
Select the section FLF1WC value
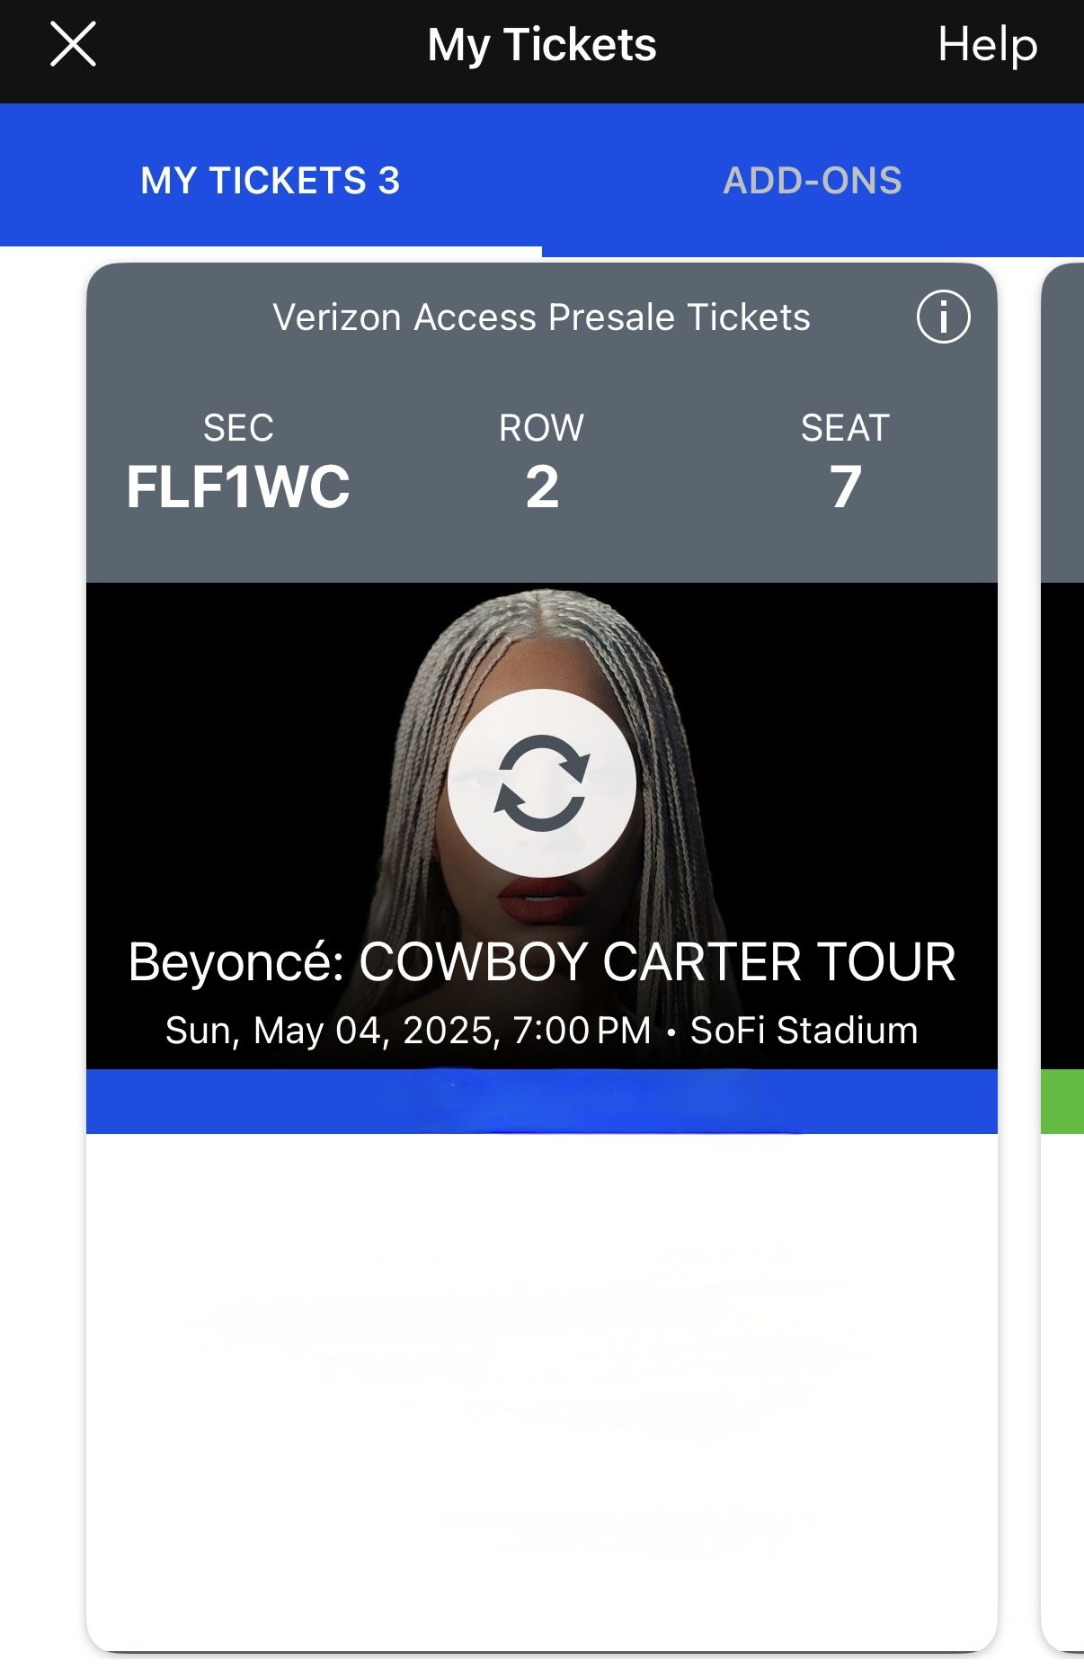(238, 487)
